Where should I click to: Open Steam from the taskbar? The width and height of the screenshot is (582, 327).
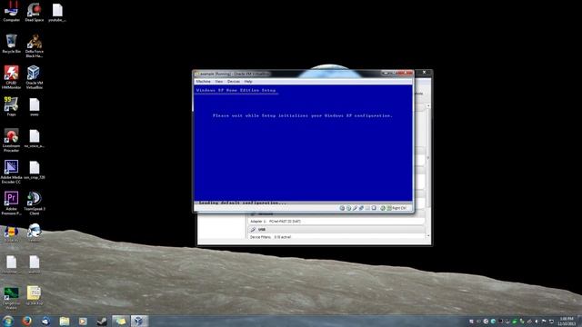pyautogui.click(x=101, y=321)
